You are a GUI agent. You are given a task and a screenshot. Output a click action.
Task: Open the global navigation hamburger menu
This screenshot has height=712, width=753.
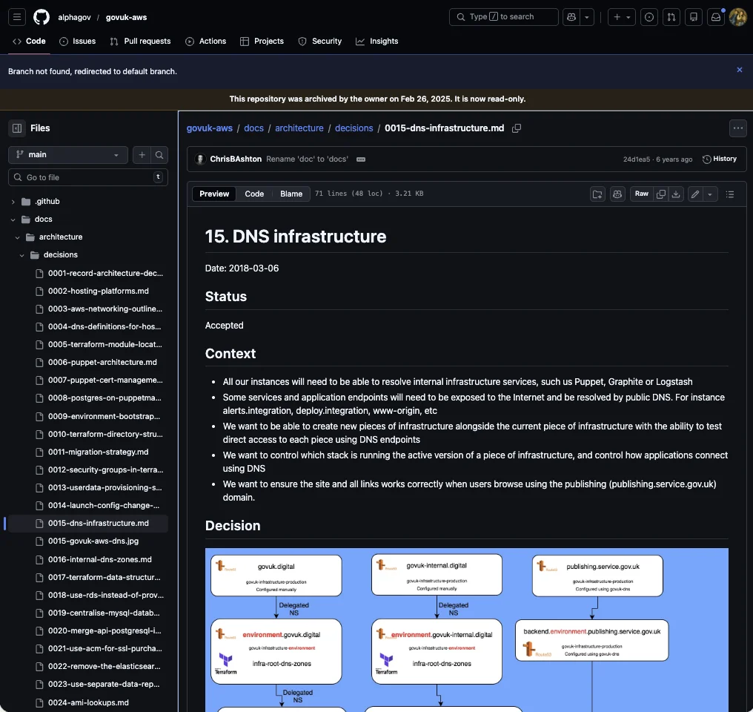click(17, 17)
